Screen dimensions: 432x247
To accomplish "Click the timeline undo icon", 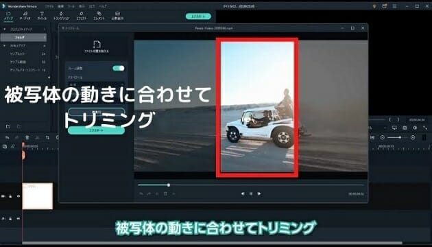I will click(x=8, y=137).
